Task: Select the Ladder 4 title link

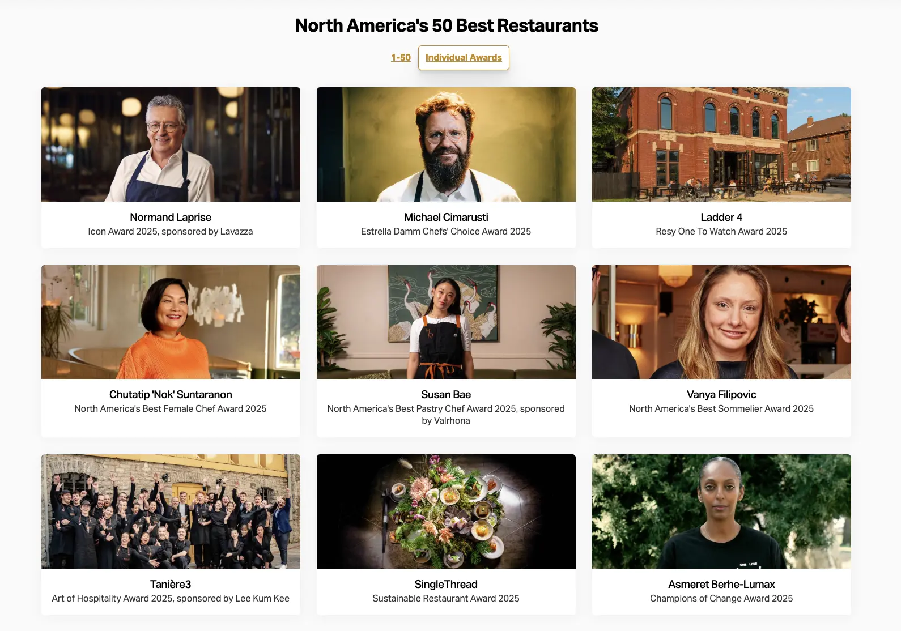Action: (x=721, y=217)
